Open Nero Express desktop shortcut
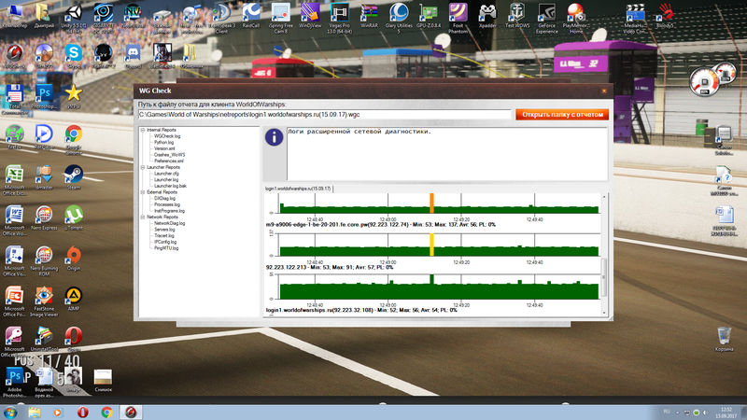 pyautogui.click(x=44, y=217)
